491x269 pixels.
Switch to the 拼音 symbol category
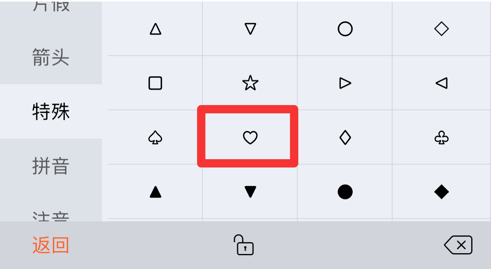(x=51, y=166)
